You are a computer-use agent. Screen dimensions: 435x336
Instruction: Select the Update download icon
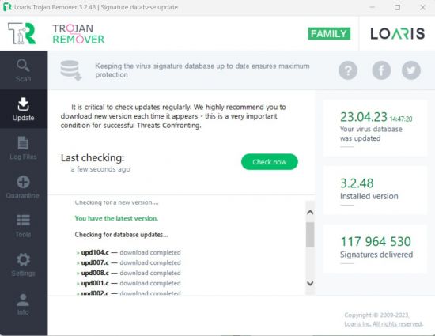[23, 104]
